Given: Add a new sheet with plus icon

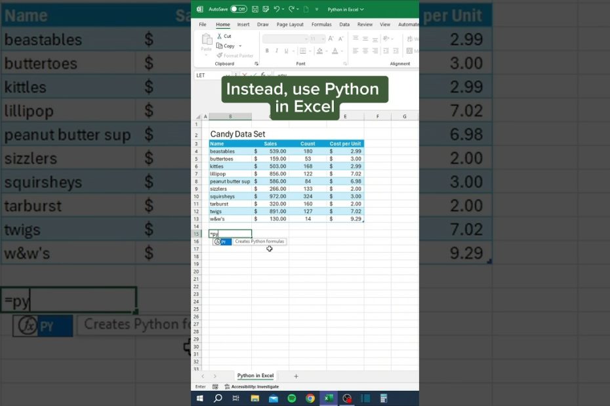Looking at the screenshot, I should (x=296, y=376).
